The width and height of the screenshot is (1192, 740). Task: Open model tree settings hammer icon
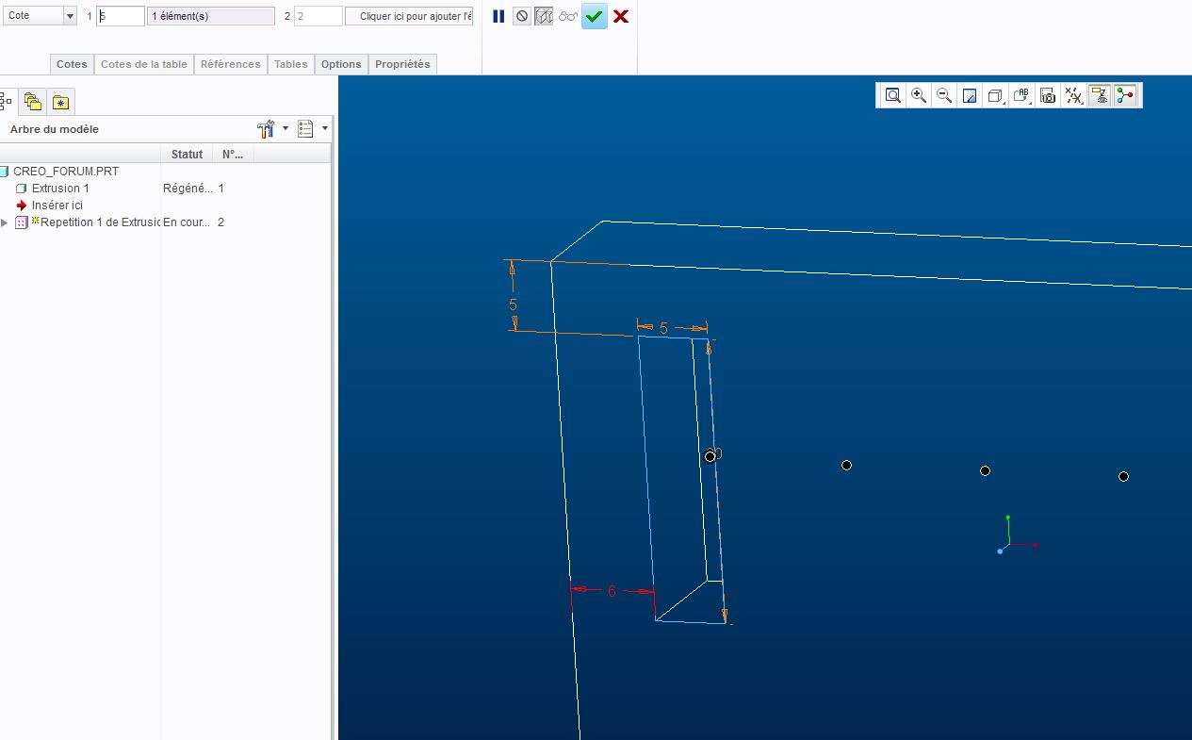(x=266, y=129)
